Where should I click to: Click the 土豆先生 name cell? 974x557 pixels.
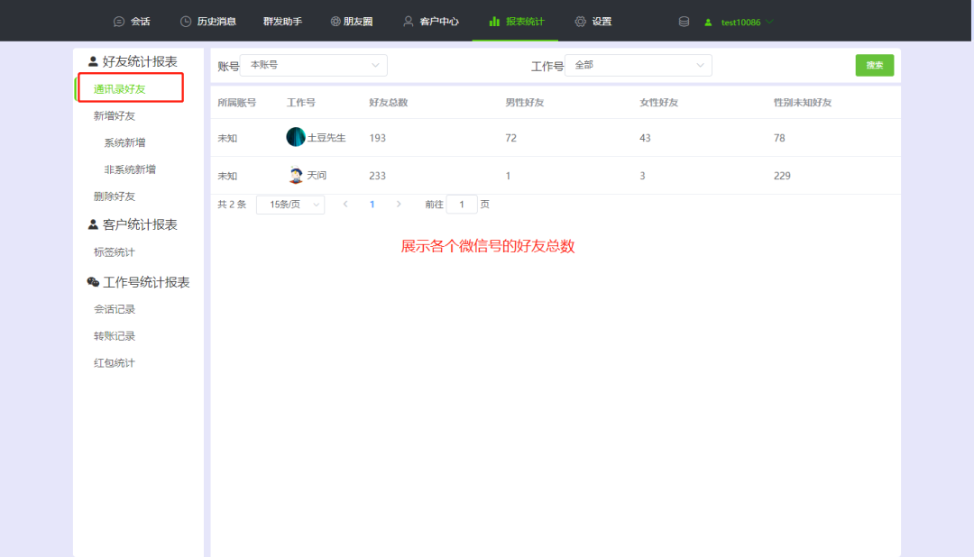(x=326, y=138)
